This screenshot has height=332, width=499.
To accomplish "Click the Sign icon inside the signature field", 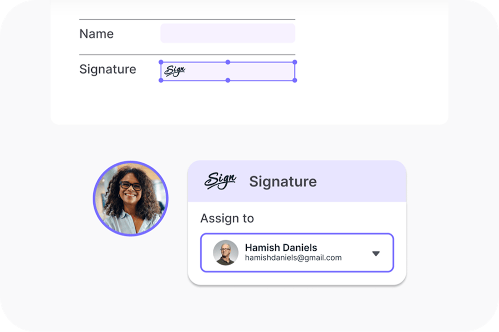I will tap(175, 71).
